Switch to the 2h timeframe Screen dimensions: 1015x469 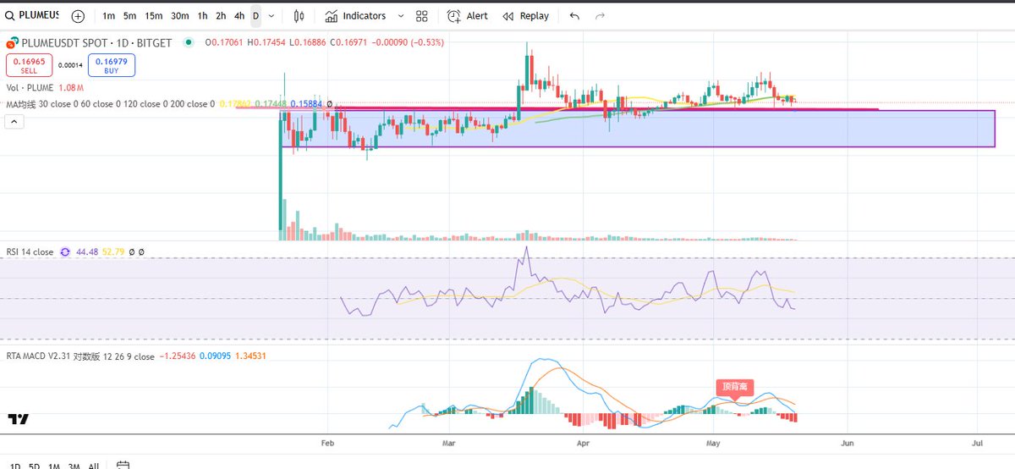click(221, 16)
